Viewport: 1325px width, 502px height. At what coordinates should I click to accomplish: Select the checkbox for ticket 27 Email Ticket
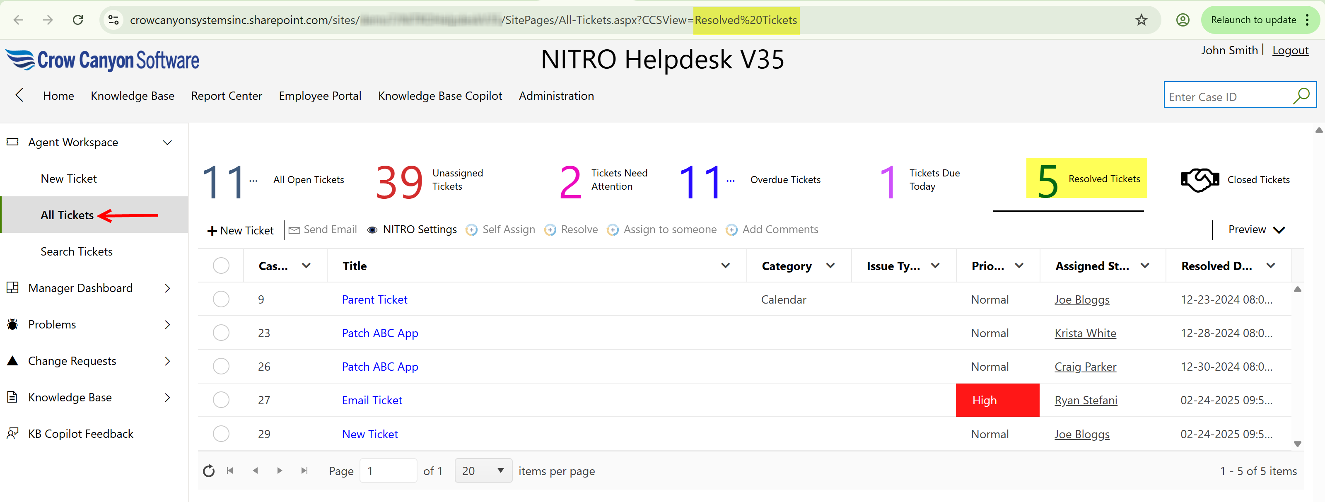click(x=221, y=400)
